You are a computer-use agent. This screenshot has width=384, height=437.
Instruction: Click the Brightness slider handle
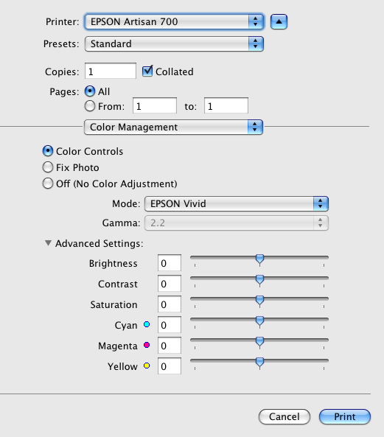(x=259, y=259)
